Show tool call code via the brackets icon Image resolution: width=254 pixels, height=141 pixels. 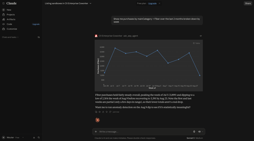point(201,36)
